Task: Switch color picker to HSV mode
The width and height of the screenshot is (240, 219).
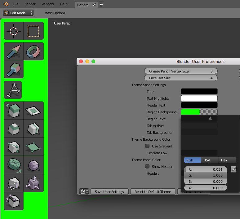Action: click(210, 160)
